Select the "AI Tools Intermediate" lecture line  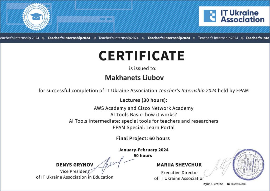[144, 121]
